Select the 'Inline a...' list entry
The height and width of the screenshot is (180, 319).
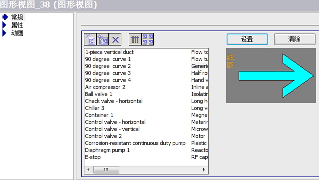coord(200,87)
